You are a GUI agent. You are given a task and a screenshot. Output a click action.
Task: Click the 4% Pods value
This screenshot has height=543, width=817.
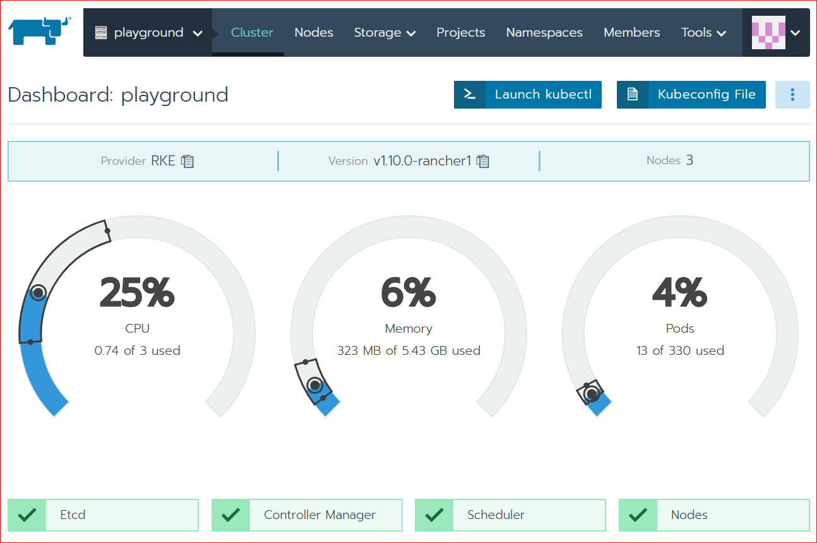click(680, 292)
